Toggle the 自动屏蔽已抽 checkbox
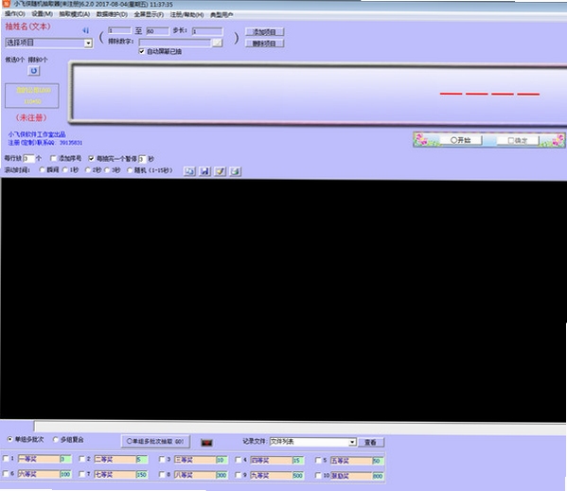567x491 pixels. pos(142,51)
